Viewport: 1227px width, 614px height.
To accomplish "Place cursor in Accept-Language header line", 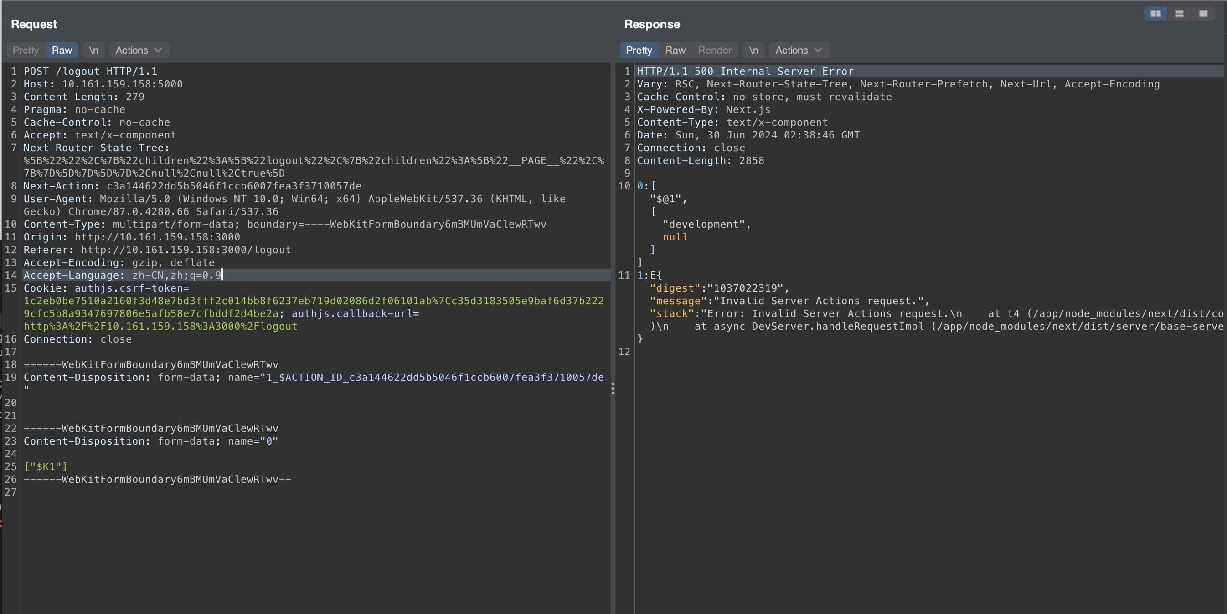I will click(122, 275).
